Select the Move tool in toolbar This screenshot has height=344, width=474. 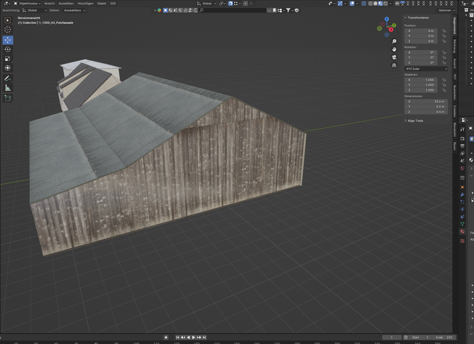(x=8, y=40)
